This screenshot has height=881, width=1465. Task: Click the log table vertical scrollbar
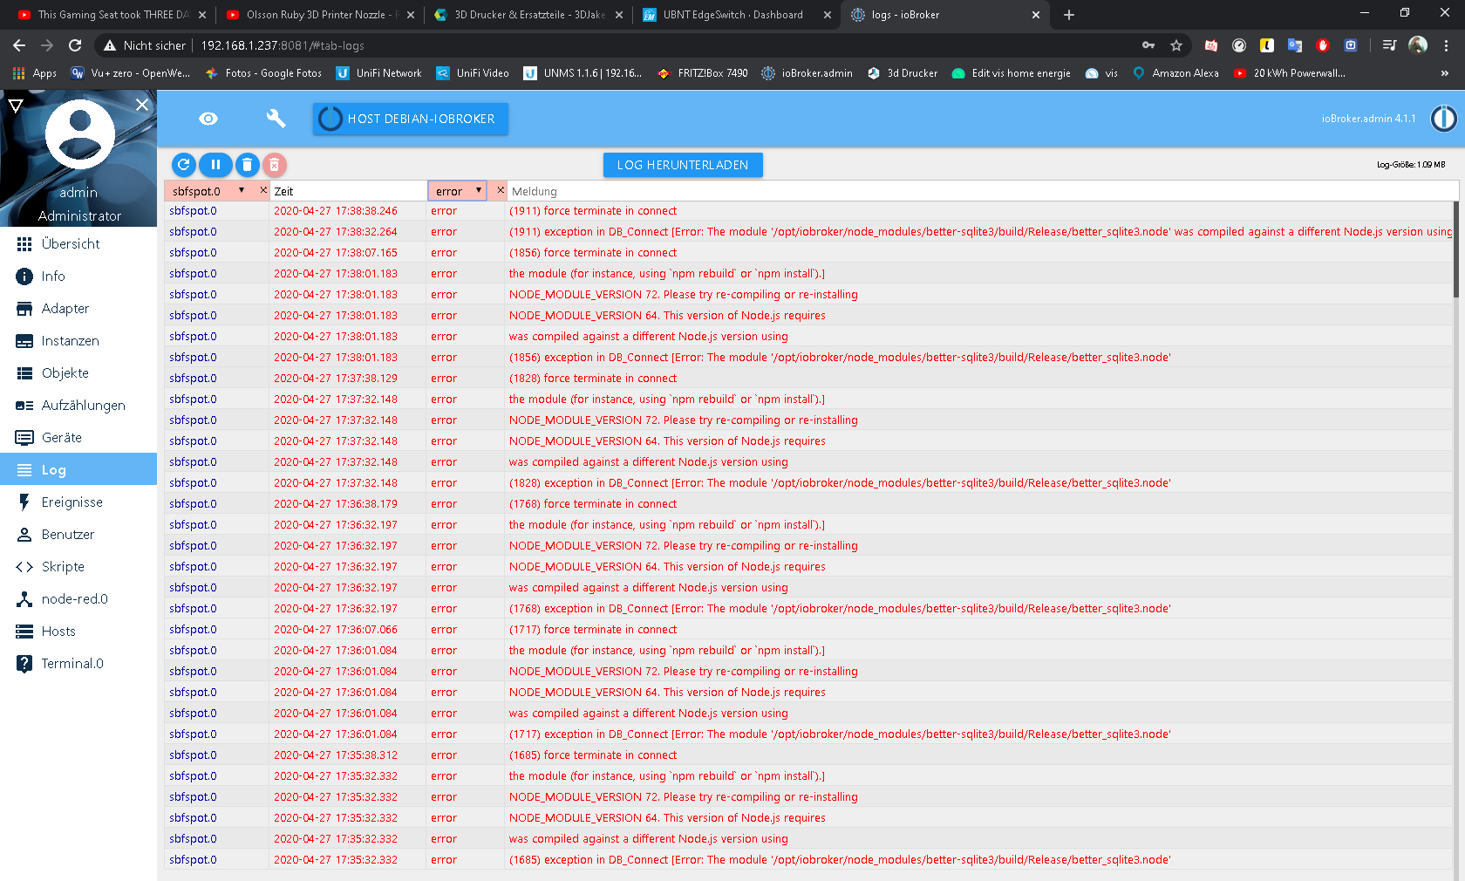pos(1456,249)
